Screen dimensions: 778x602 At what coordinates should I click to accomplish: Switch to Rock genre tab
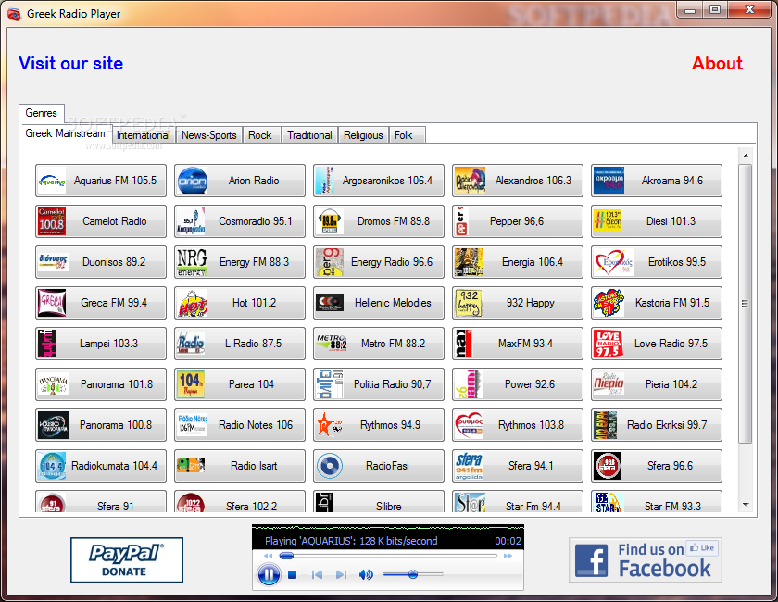pos(261,135)
